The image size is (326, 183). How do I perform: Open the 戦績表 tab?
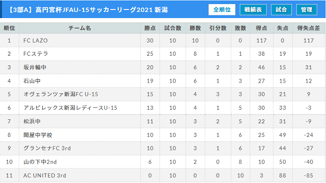pos(253,10)
